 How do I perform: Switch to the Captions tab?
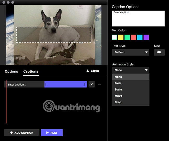tap(31, 71)
